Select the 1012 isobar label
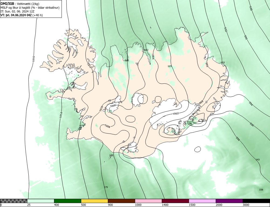This screenshot has height=207, width=270. click(x=90, y=66)
